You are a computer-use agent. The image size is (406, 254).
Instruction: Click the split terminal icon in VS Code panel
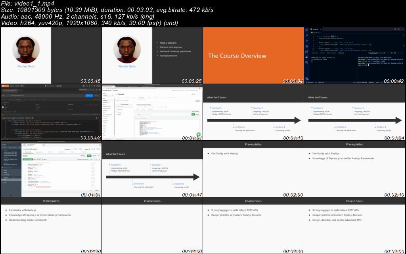point(392,53)
